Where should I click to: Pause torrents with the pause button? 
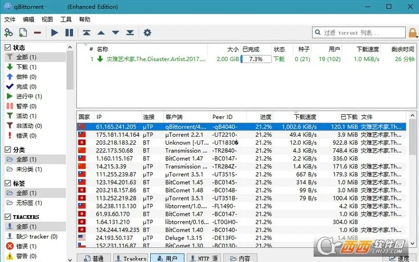(x=69, y=33)
